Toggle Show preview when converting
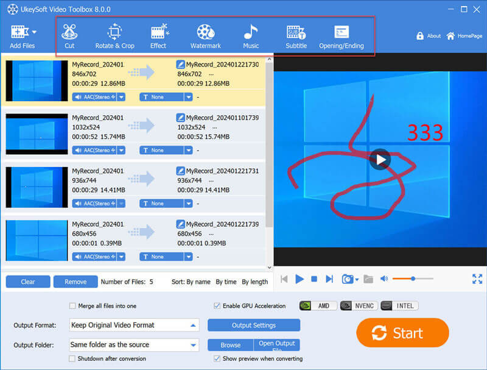 217,358
